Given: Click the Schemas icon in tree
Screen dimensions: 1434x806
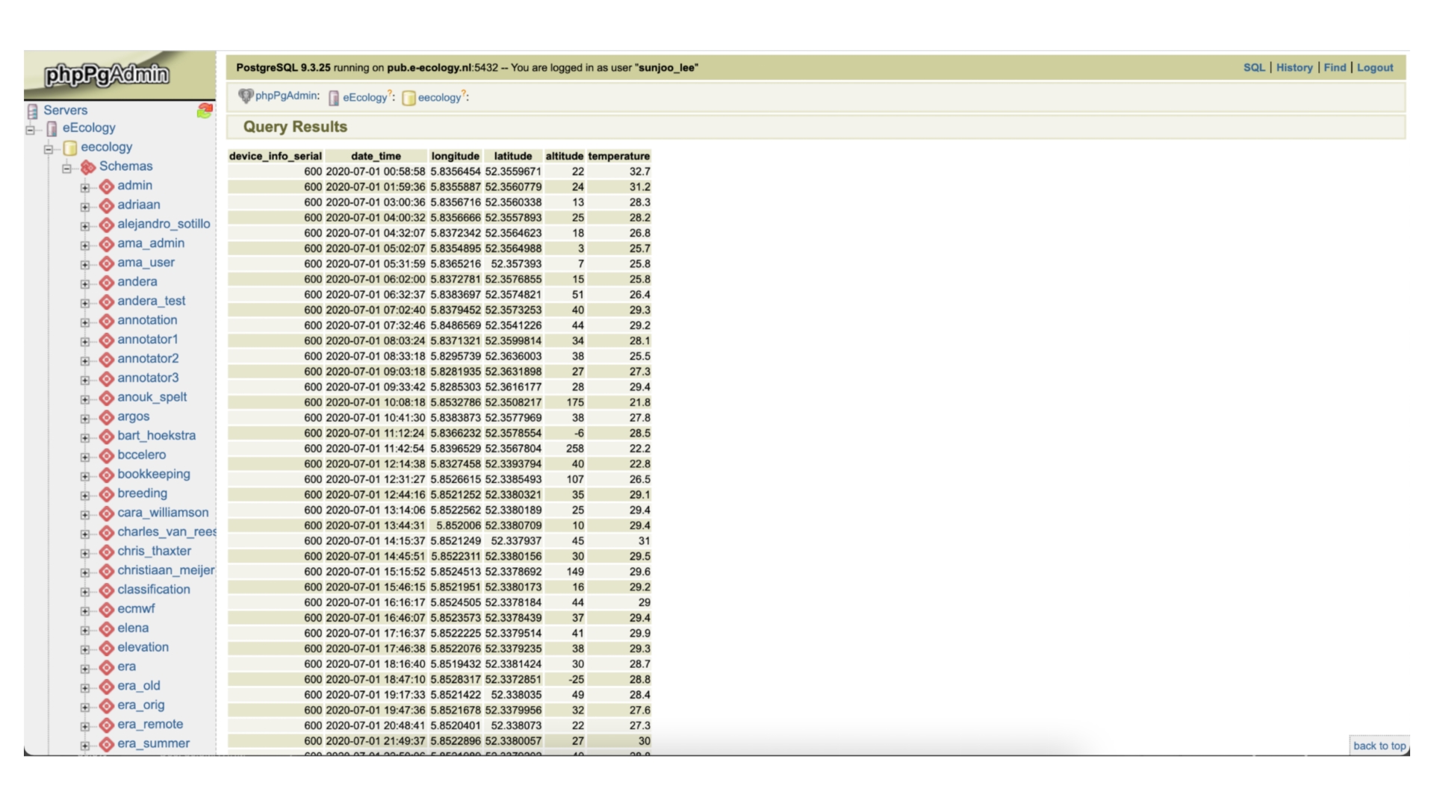Looking at the screenshot, I should click(88, 167).
